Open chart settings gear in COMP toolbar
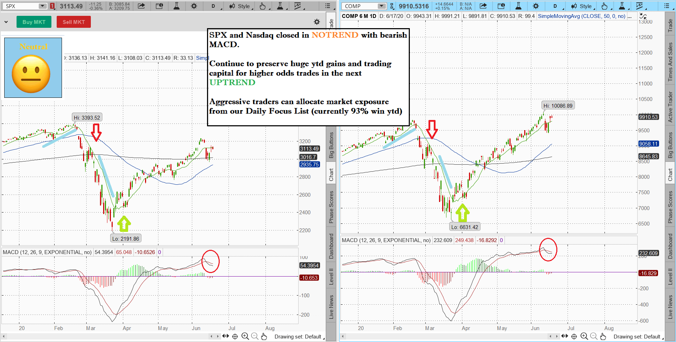This screenshot has width=676, height=342. (536, 6)
